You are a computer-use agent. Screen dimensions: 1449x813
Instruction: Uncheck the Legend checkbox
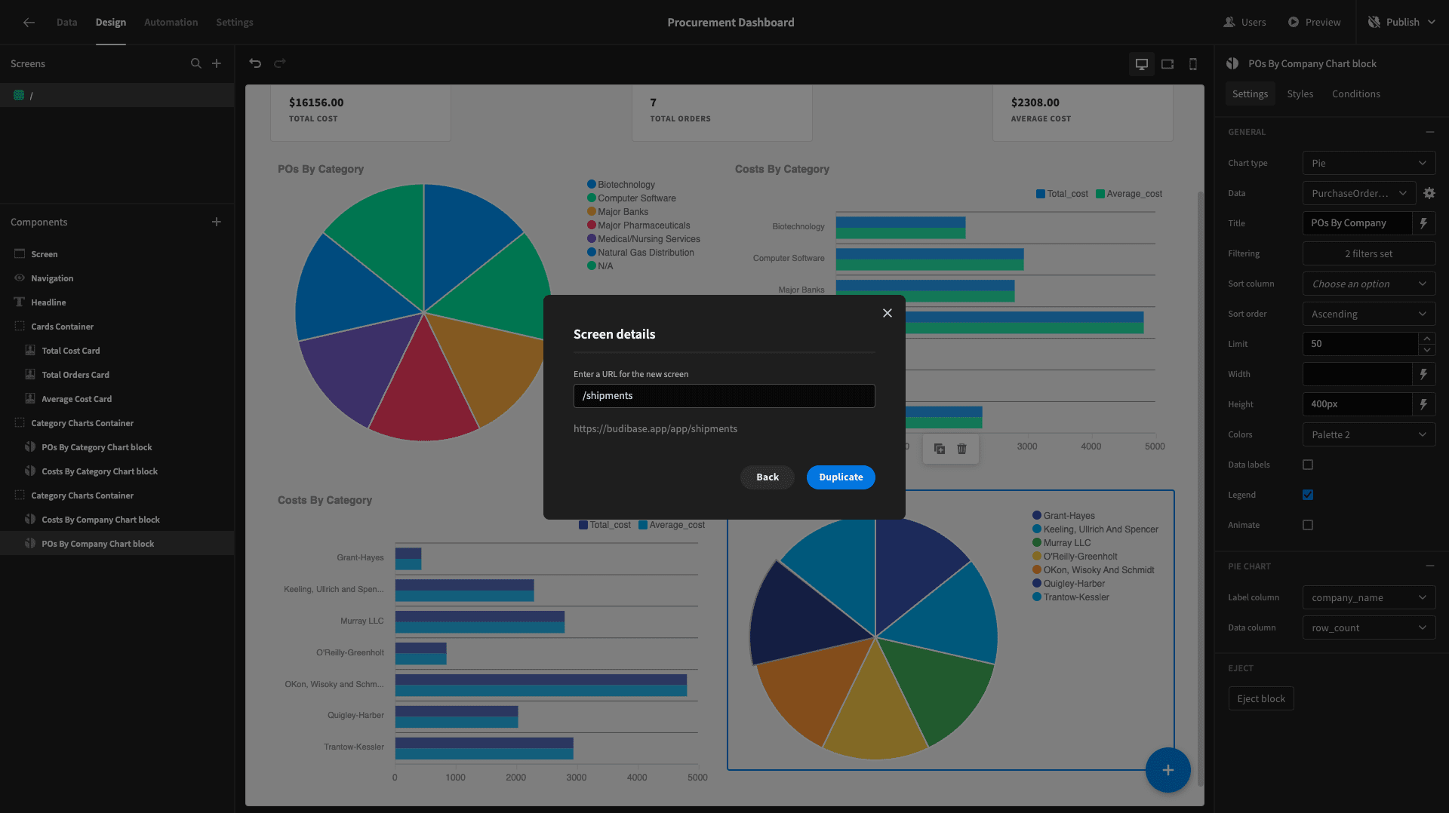pos(1308,495)
